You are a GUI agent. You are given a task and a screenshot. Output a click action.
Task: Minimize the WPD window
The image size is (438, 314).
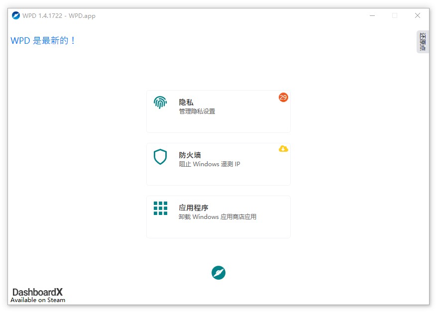tap(372, 15)
